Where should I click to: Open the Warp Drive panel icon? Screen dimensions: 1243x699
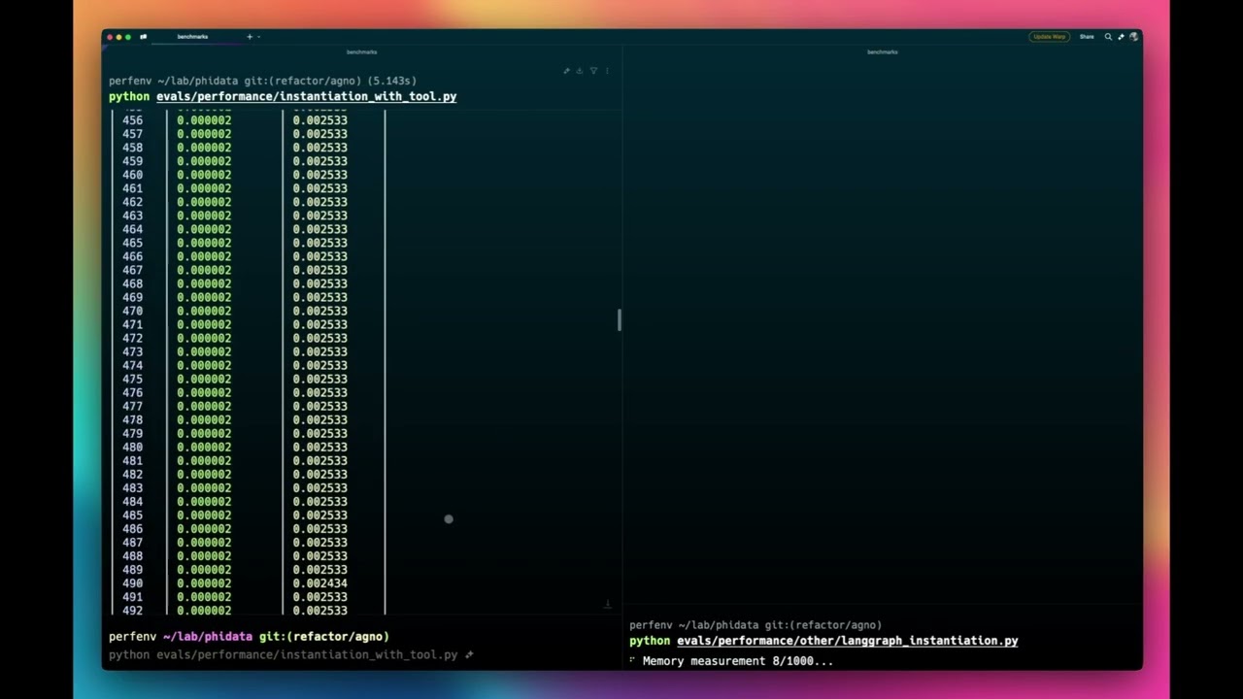(x=143, y=37)
